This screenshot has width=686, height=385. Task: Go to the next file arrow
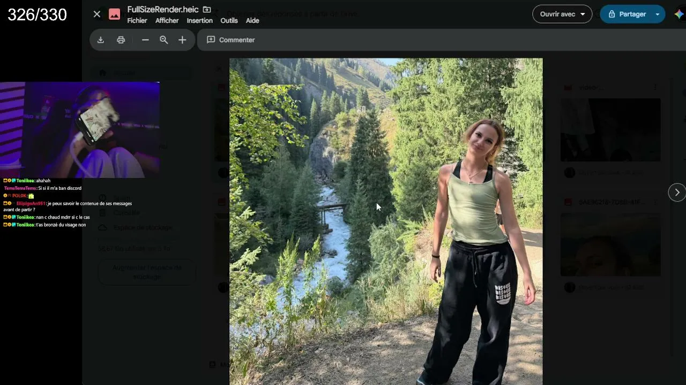[677, 192]
